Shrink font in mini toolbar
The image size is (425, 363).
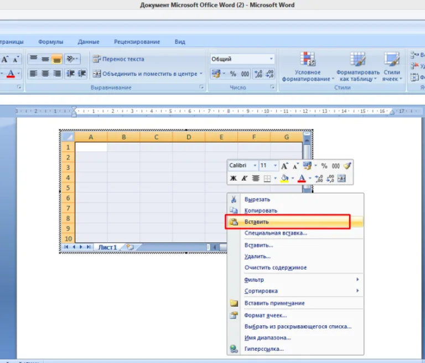tap(296, 166)
